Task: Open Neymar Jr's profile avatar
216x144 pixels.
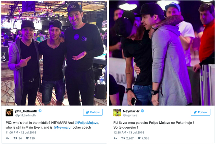Action: pos(117,113)
